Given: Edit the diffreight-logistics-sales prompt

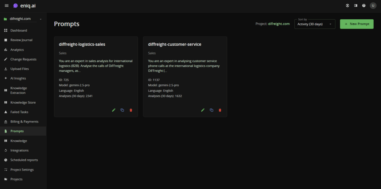Looking at the screenshot, I should click(x=114, y=110).
